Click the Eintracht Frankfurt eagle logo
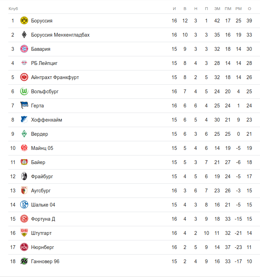The height and width of the screenshot is (277, 260). tap(24, 77)
